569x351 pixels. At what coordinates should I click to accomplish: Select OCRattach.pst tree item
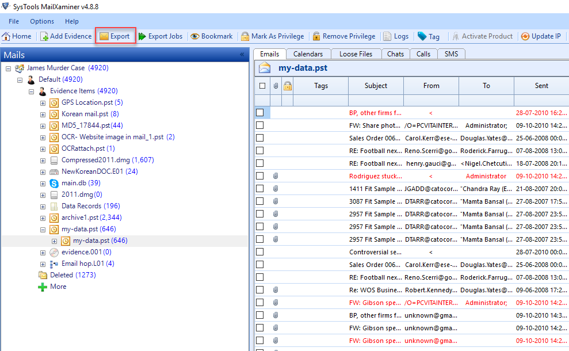88,148
